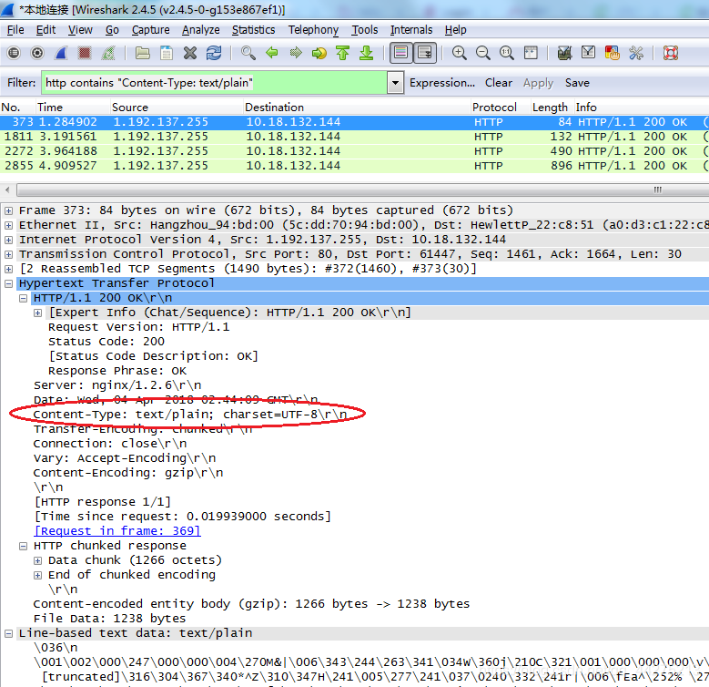Edit capture filters icon
Viewport: 709px width, 687px height.
click(564, 53)
